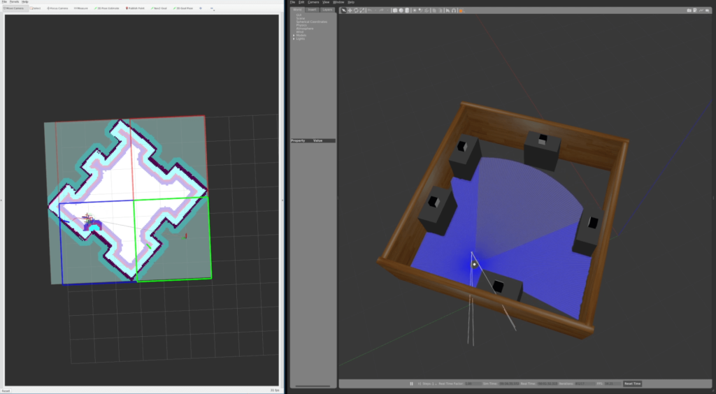The image size is (716, 394).
Task: Pick the Gazebo translate mode tool
Action: pyautogui.click(x=349, y=10)
